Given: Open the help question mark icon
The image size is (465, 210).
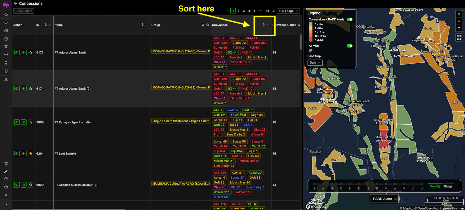Looking at the screenshot, I should point(6,187).
